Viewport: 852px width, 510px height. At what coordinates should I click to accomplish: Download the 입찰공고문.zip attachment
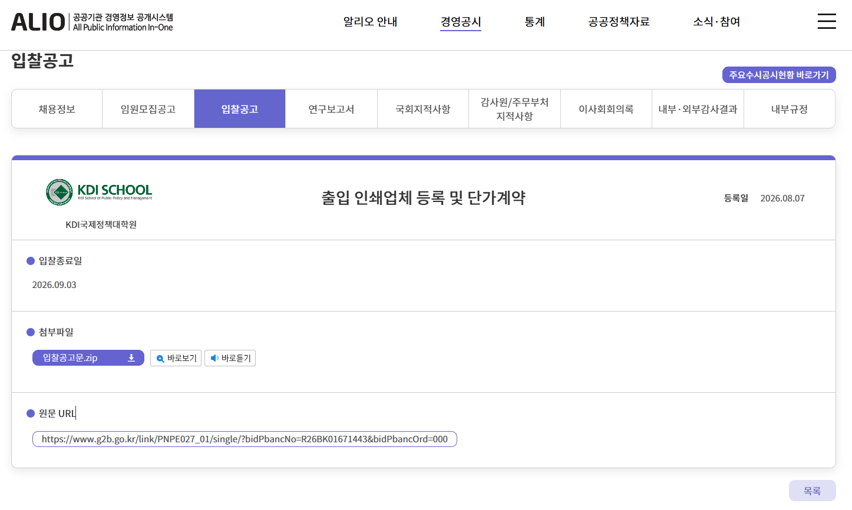click(88, 358)
